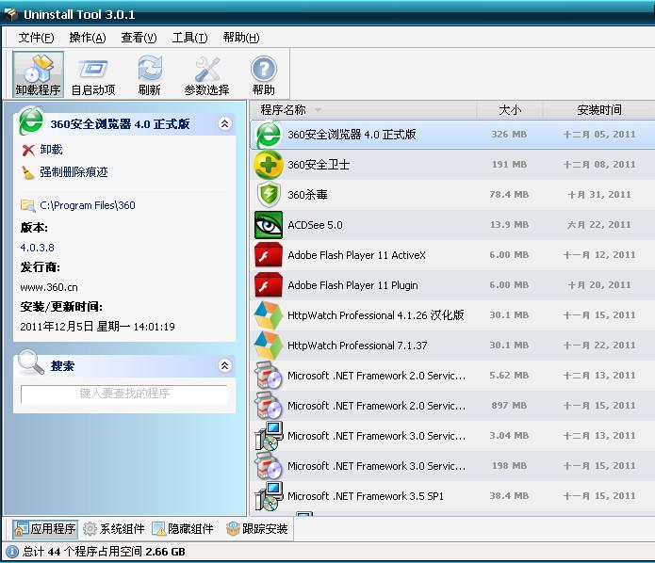Click the 326 MB size value

coord(509,135)
